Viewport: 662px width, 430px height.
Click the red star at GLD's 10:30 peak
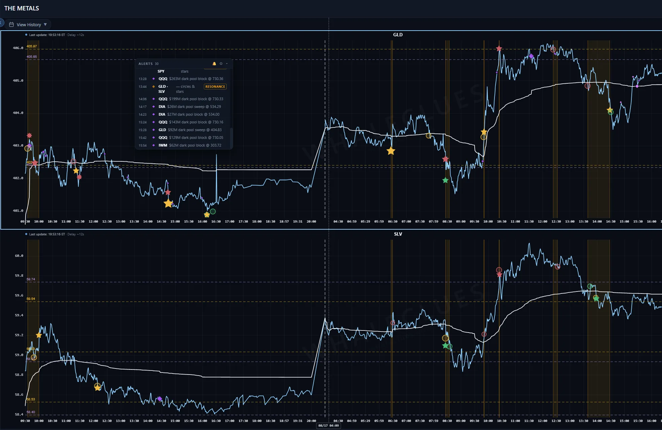(499, 49)
